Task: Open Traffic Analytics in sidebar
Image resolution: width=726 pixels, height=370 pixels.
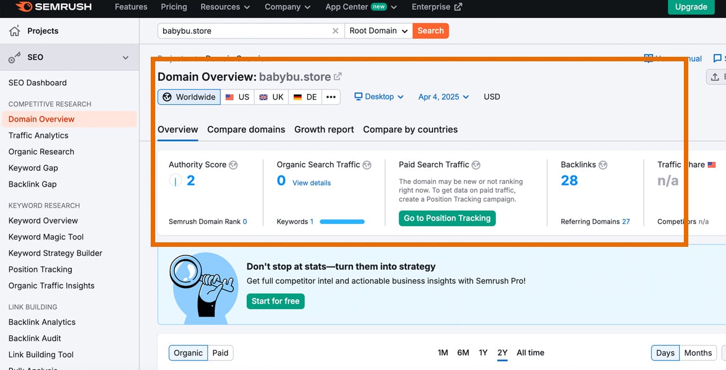Action: pyautogui.click(x=38, y=136)
